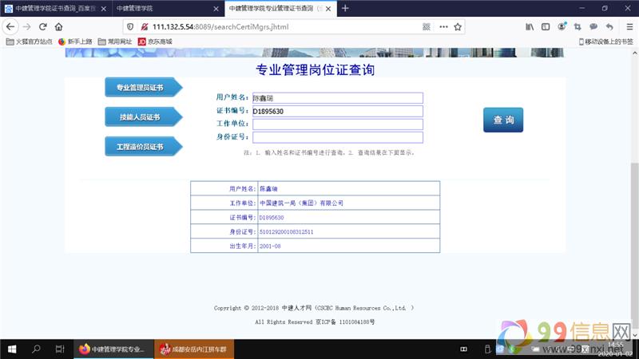Click the 身份证号 input field
Viewport: 639px width, 359px height.
[337, 137]
